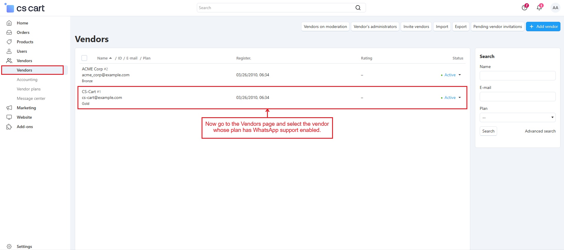Click the Settings gear icon

click(9, 246)
